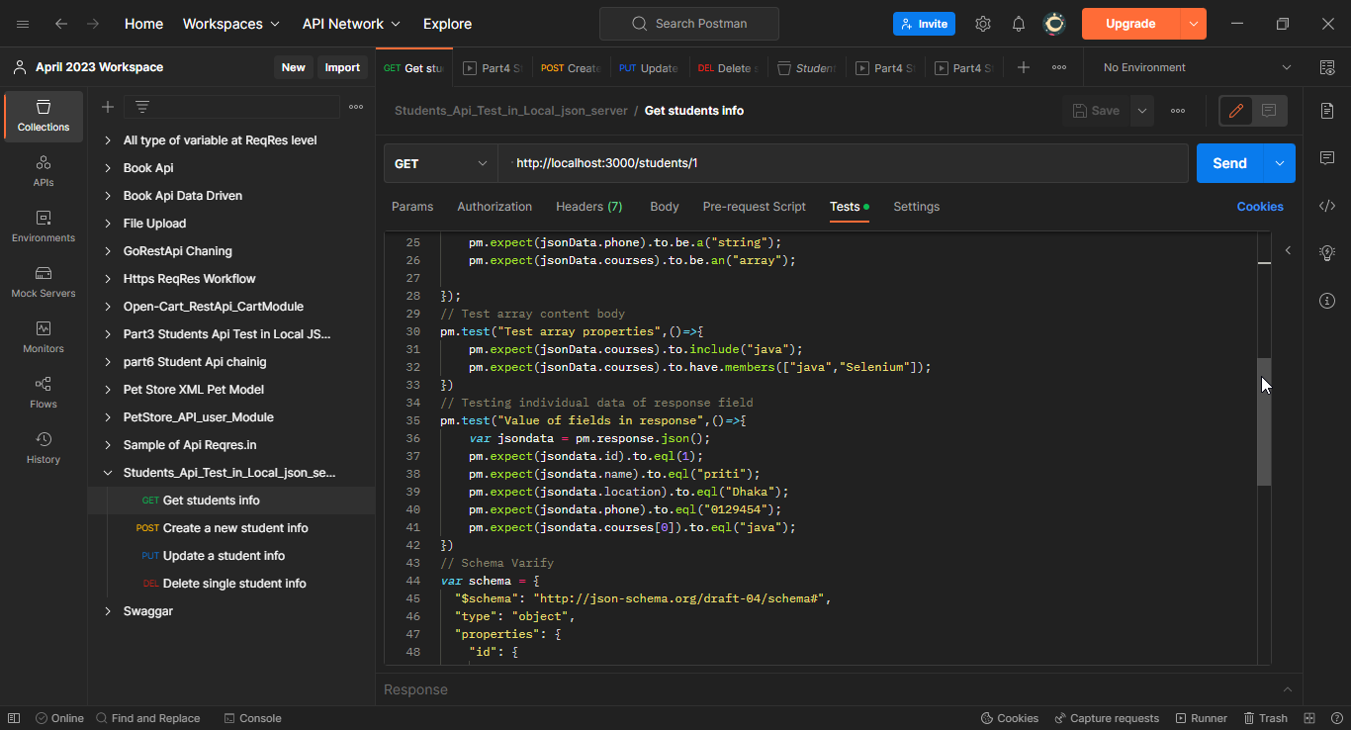Open the Collections sidebar panel
The height and width of the screenshot is (730, 1351).
(44, 117)
